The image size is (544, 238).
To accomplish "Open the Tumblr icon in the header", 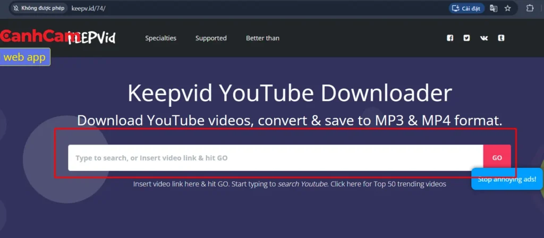I will (501, 38).
